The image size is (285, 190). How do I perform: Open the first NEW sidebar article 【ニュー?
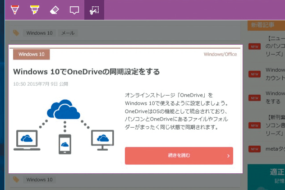pyautogui.click(x=275, y=46)
